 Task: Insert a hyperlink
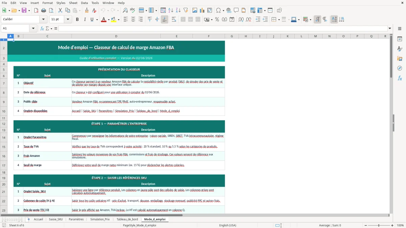pyautogui.click(x=229, y=10)
